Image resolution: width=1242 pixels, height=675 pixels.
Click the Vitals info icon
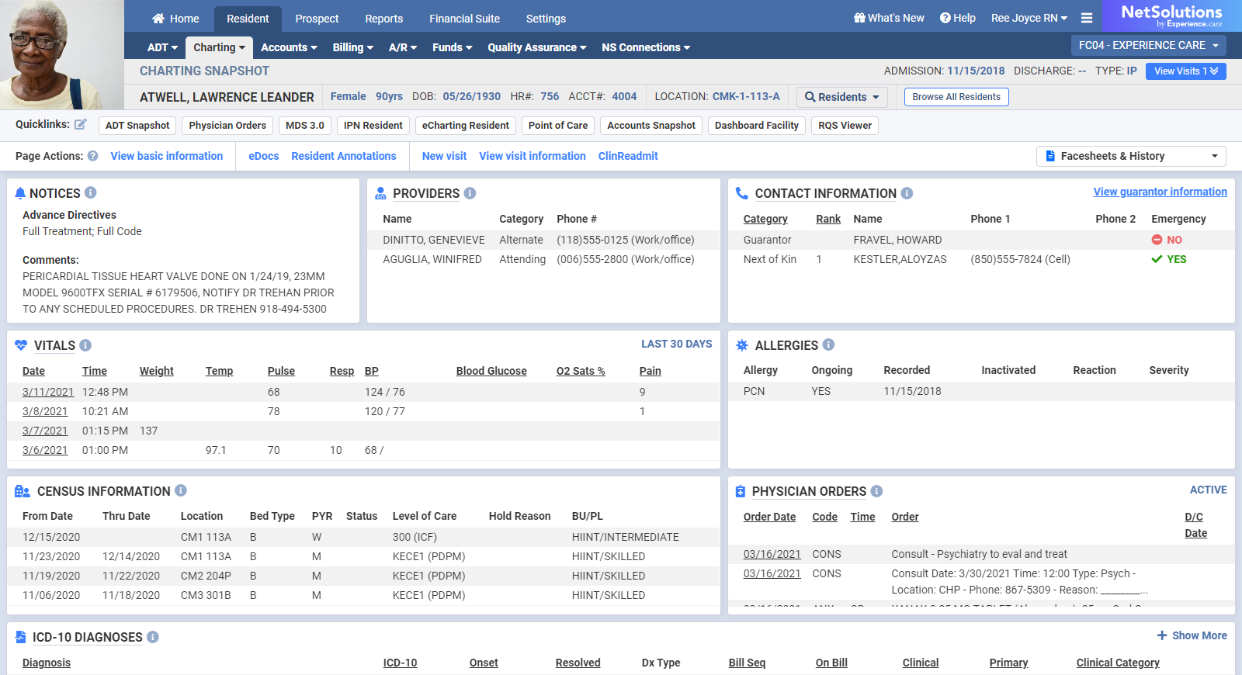pos(85,345)
